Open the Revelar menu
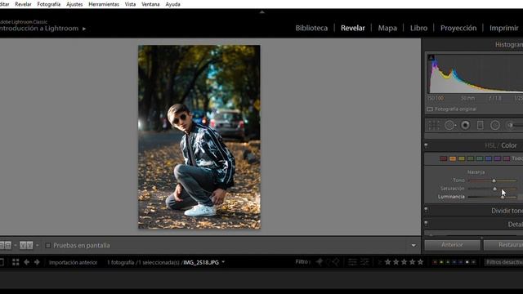 pyautogui.click(x=23, y=4)
